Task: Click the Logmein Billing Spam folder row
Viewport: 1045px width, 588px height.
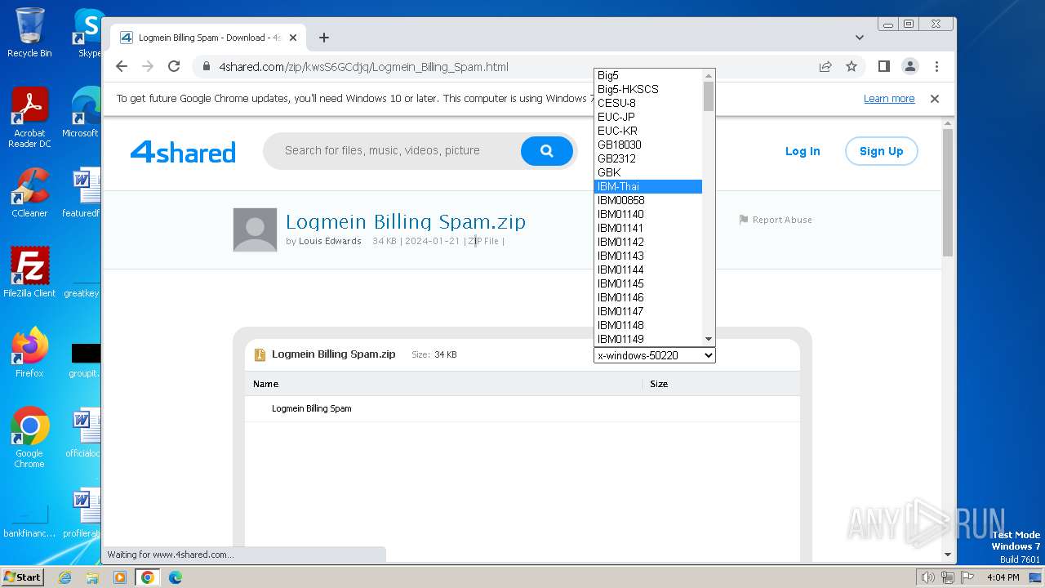Action: (x=522, y=408)
